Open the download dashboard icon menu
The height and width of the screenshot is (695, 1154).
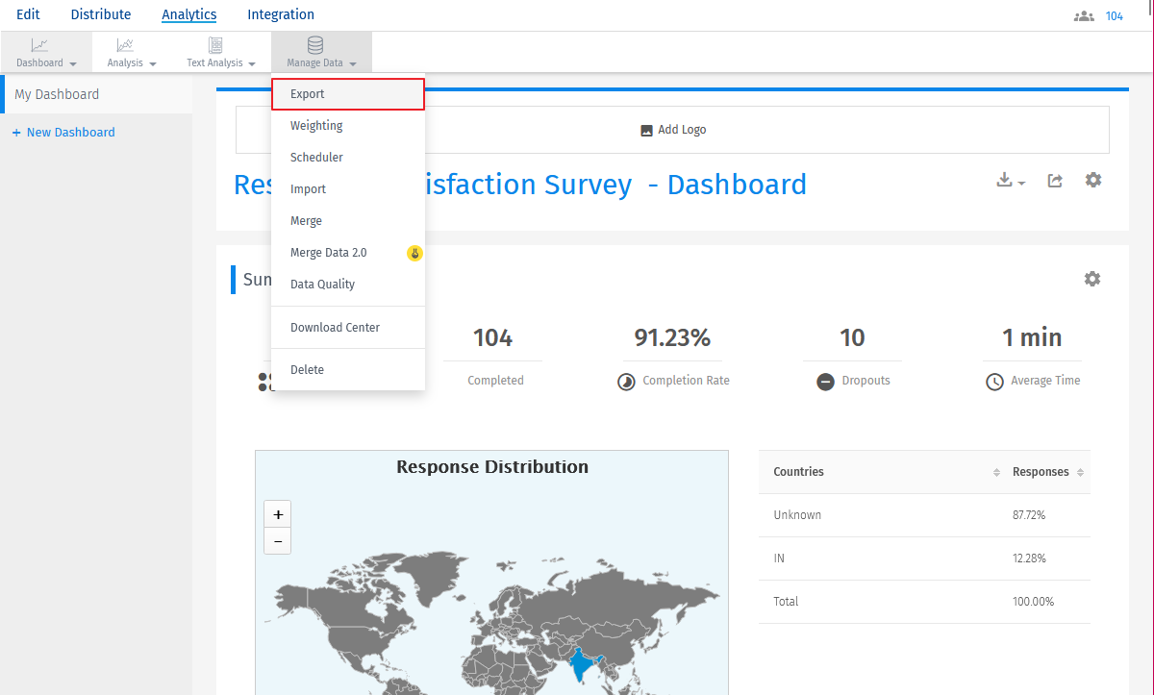click(1010, 181)
